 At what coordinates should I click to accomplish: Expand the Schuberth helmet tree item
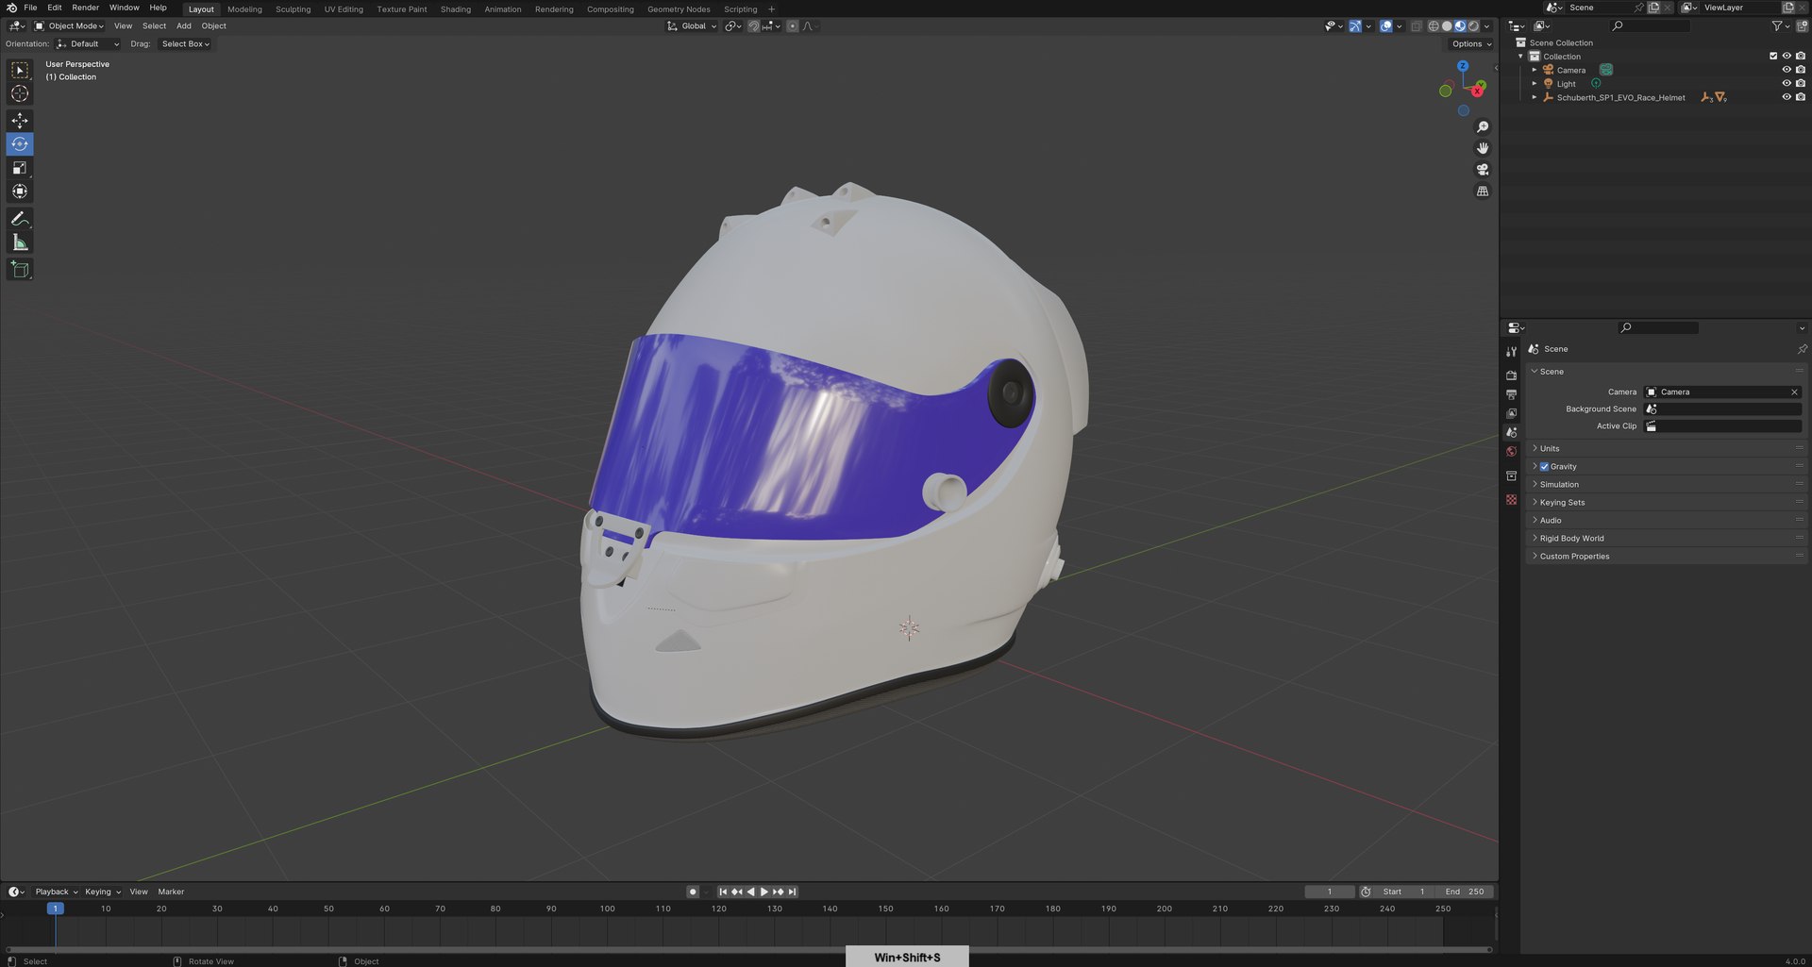tap(1535, 97)
